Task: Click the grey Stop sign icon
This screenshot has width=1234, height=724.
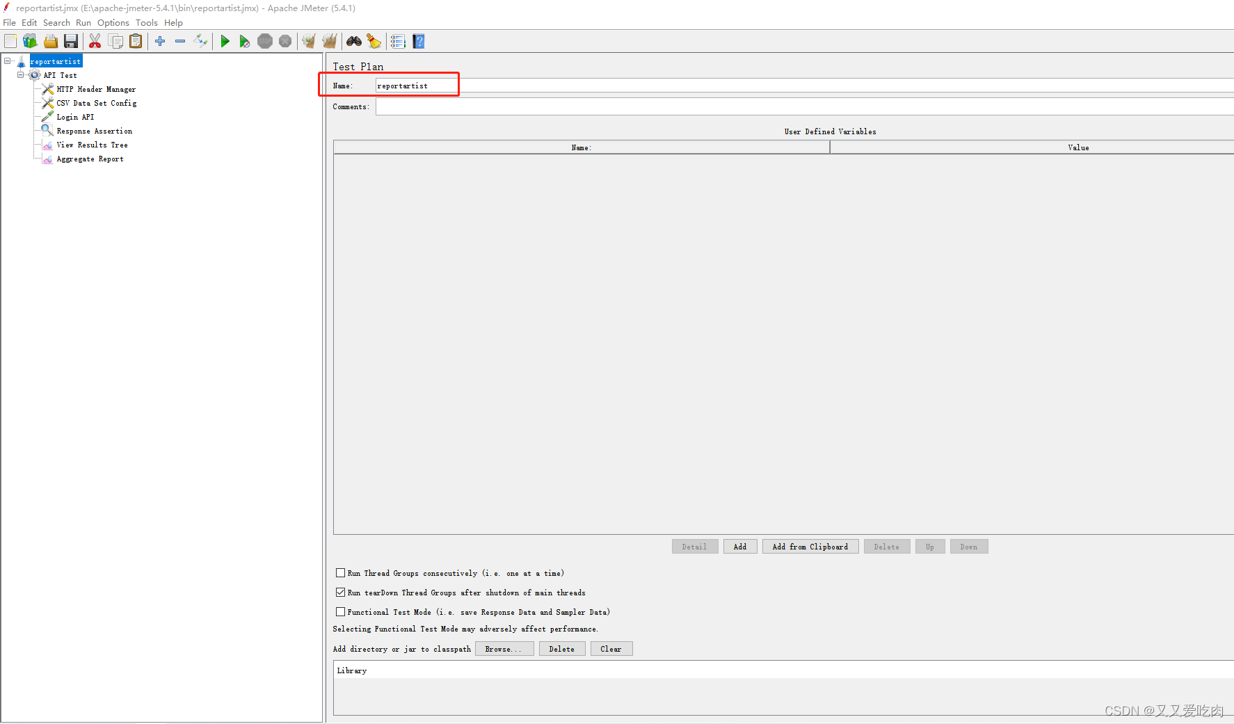Action: (265, 41)
